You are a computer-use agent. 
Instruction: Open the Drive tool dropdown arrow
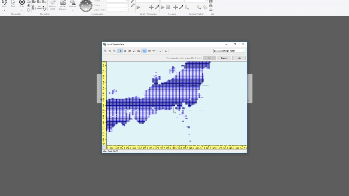22,10
